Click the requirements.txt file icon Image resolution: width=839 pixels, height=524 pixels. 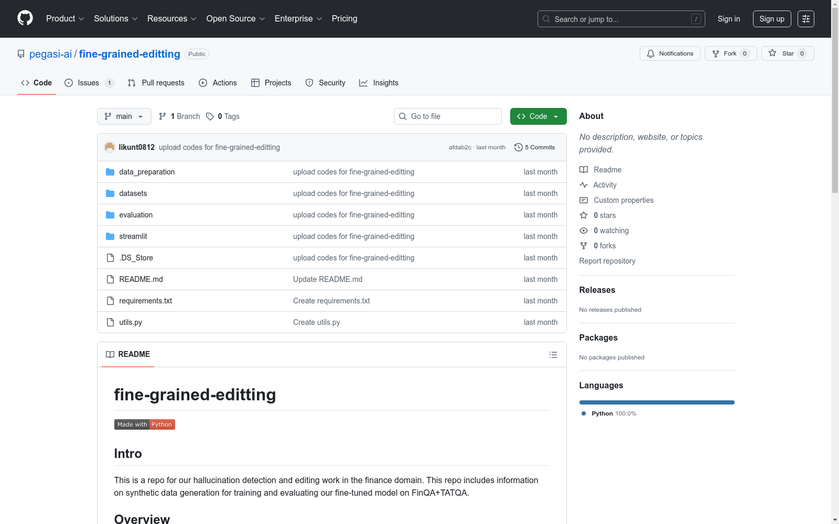point(110,301)
